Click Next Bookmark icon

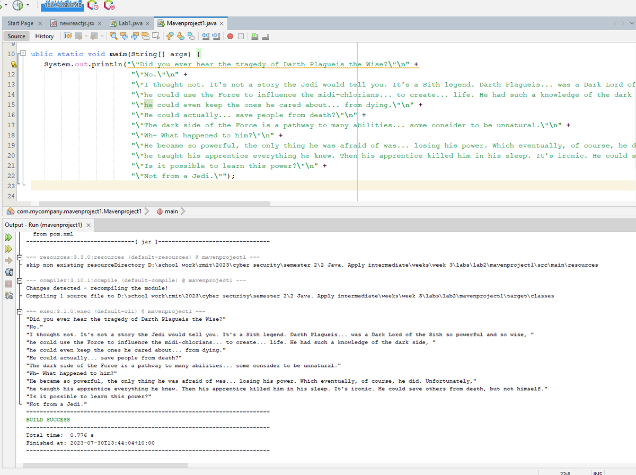(180, 36)
